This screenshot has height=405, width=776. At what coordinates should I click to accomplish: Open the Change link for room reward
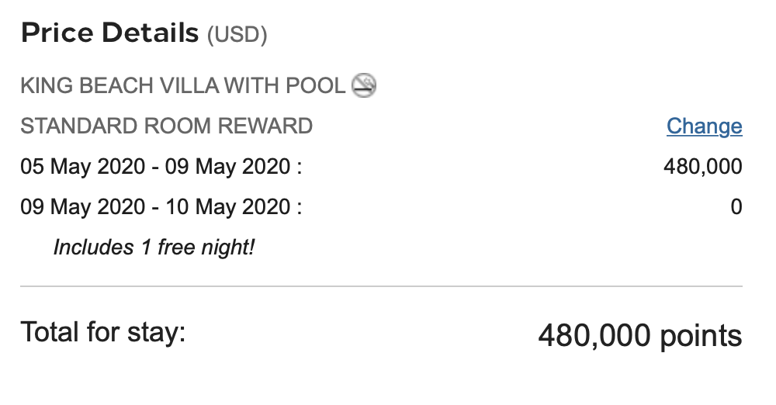[705, 126]
